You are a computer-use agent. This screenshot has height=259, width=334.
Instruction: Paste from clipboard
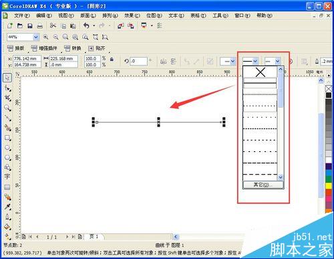pos(73,26)
